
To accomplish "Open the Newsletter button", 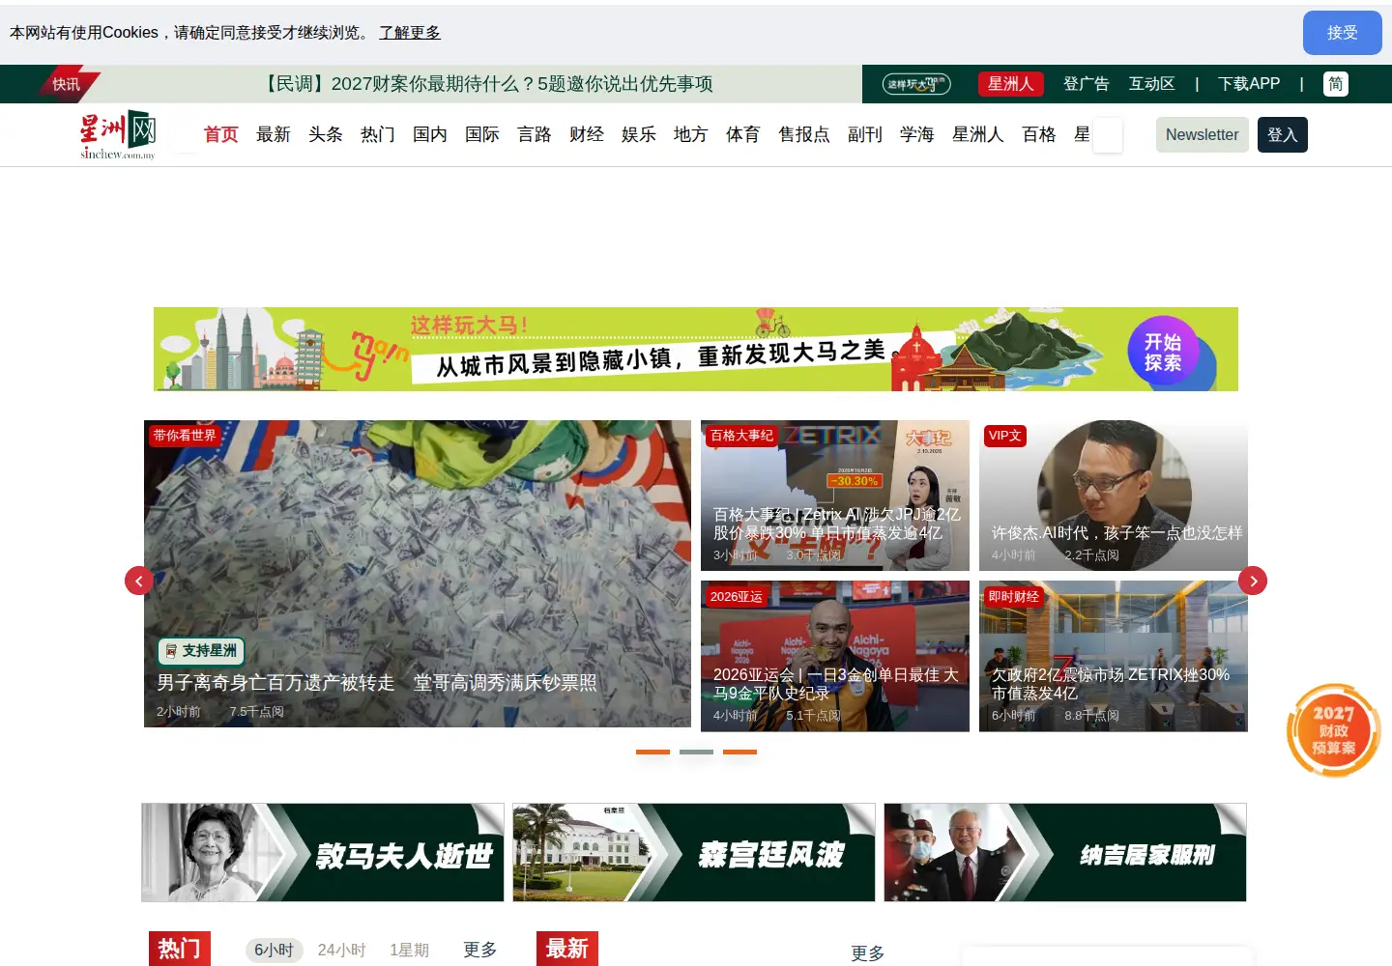I will 1203,135.
